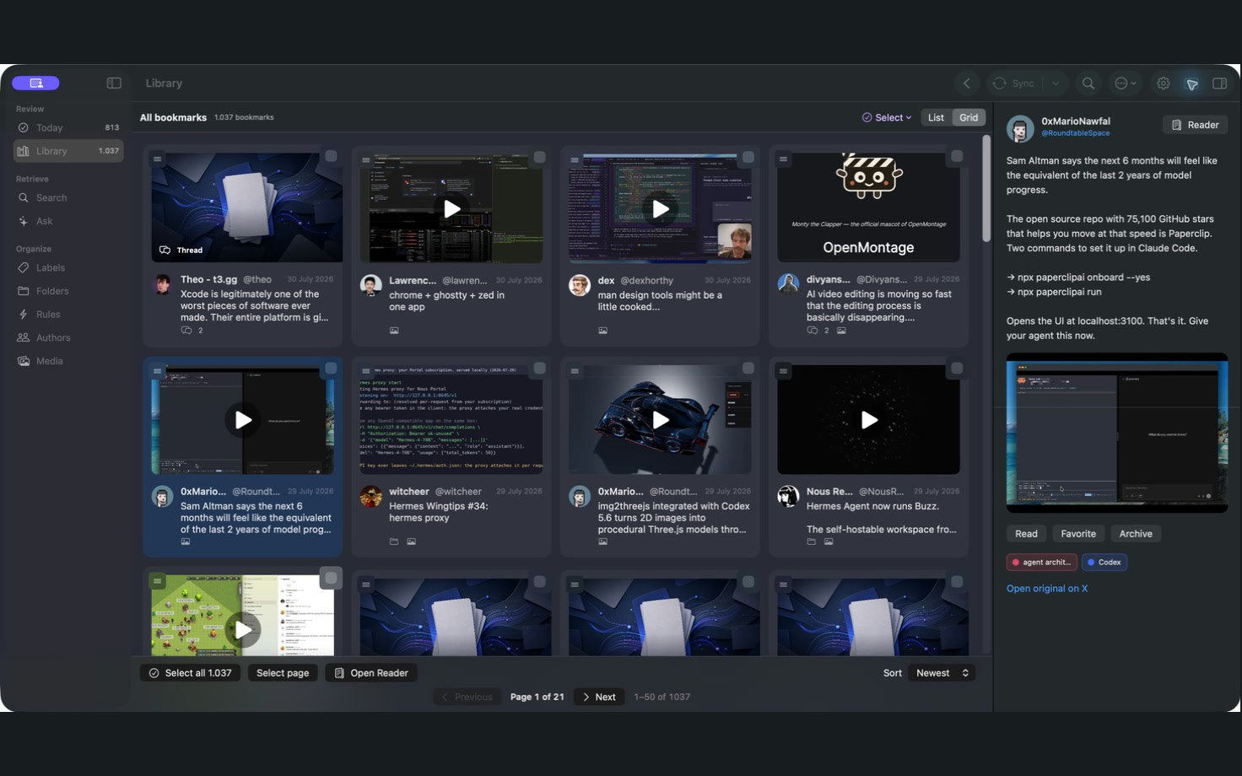Click the purple app logo button
This screenshot has width=1242, height=776.
(35, 83)
